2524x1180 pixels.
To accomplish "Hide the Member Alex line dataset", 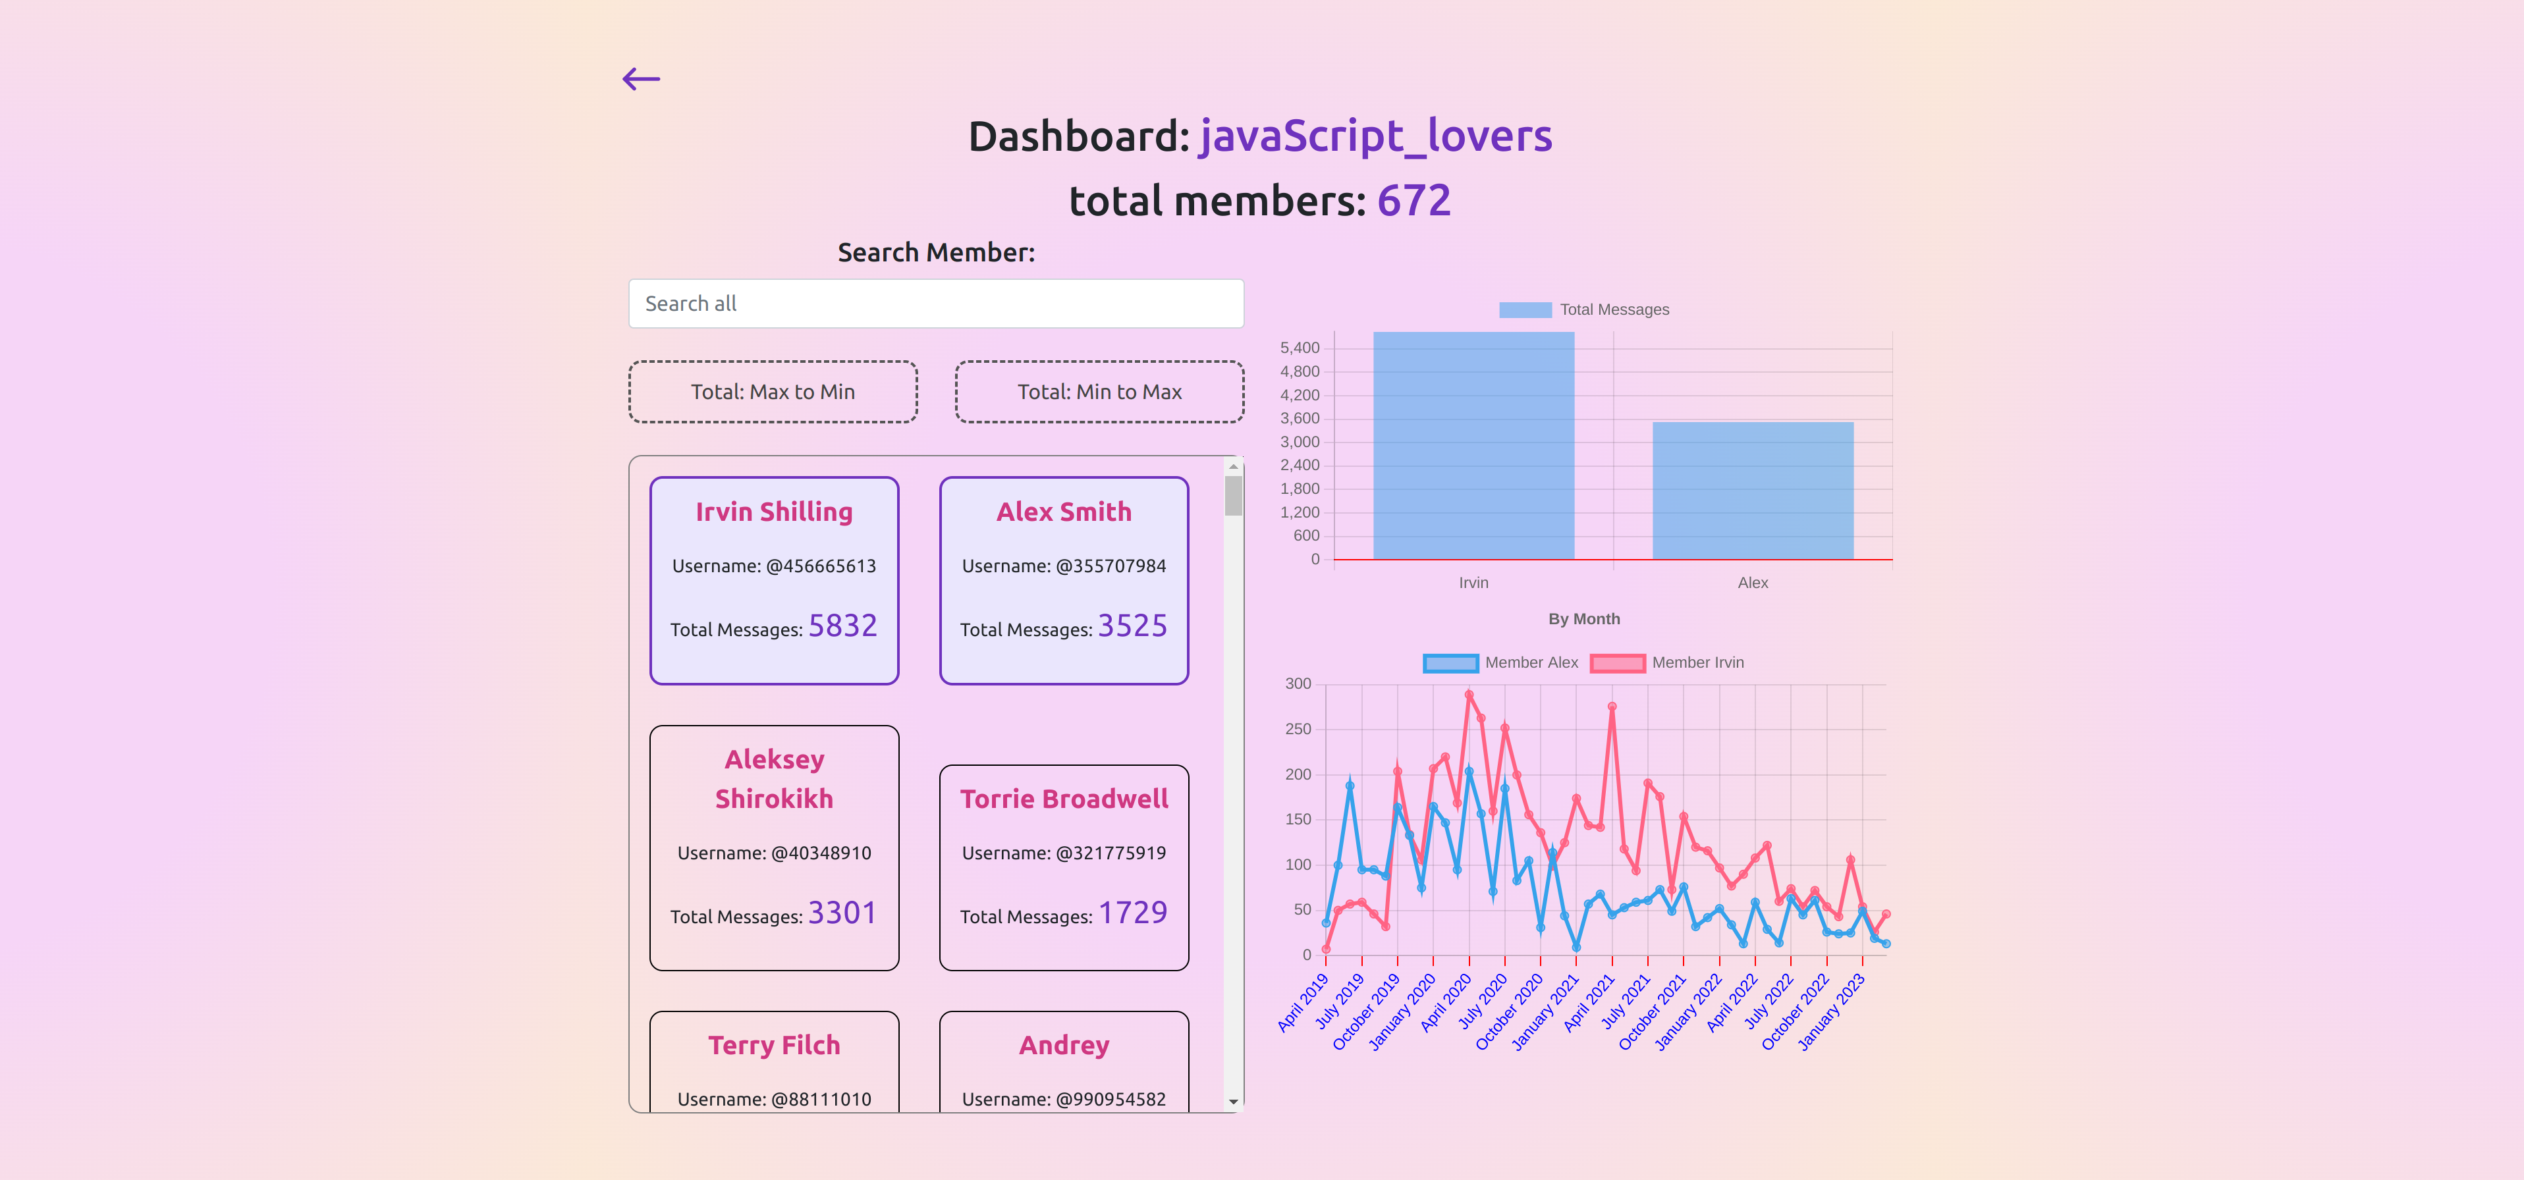I will pos(1450,663).
